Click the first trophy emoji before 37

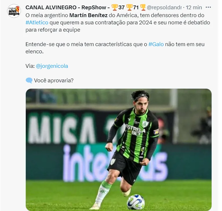point(114,7)
